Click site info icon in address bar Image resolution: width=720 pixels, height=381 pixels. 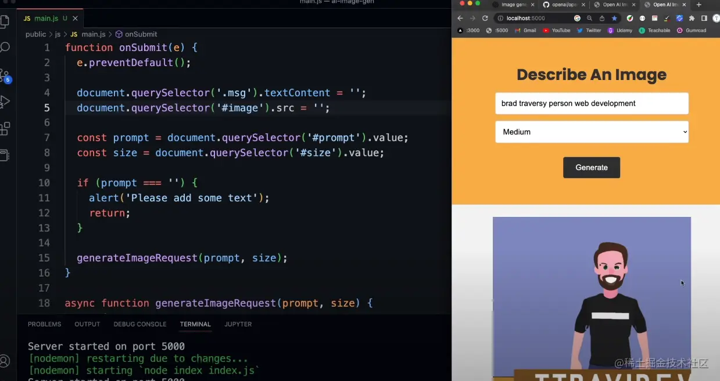tap(500, 18)
